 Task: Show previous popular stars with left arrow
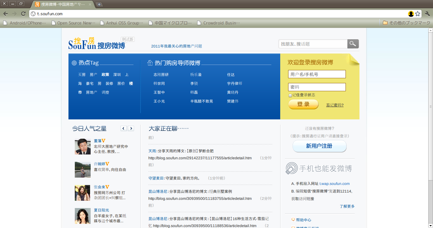(x=124, y=128)
